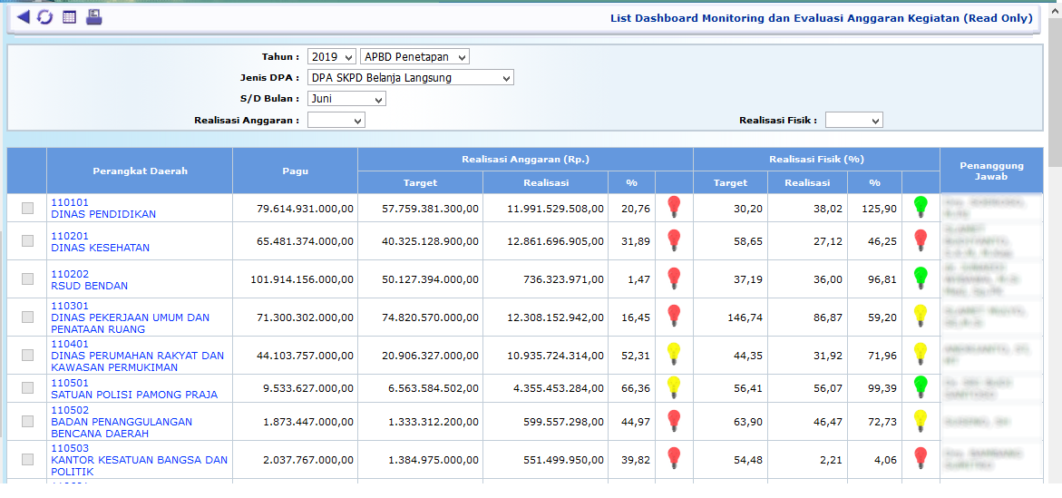Open Dinas Pekerjaan Umum dan Penataan Ruang link
The image size is (1062, 498).
pos(130,317)
